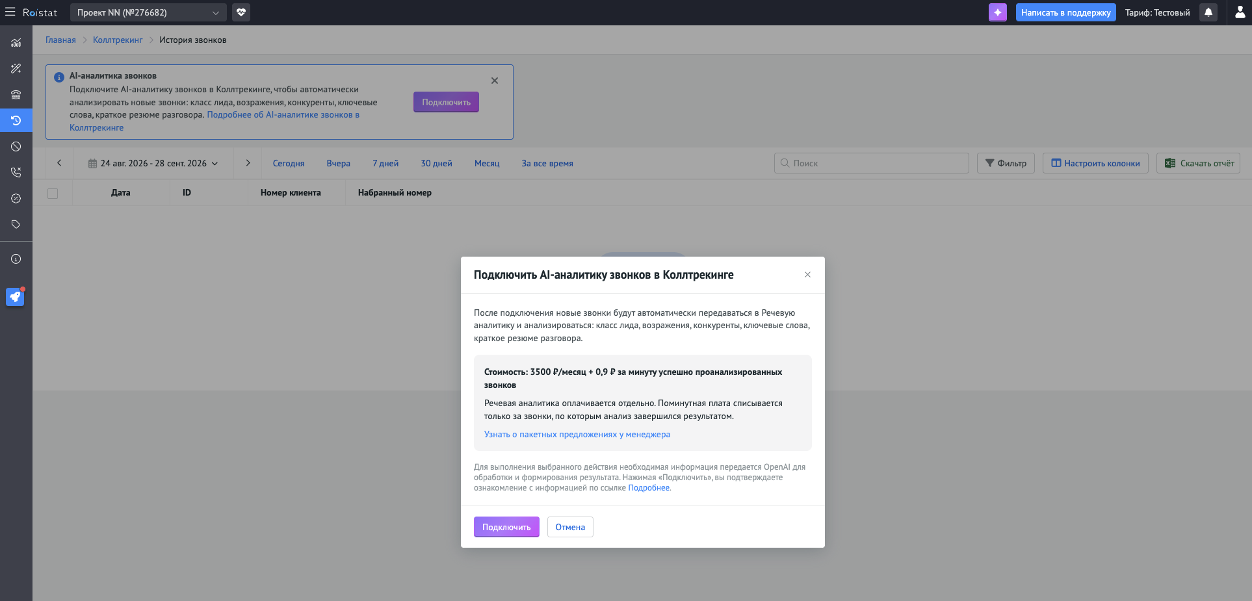Click Написать в поддержку button

(x=1066, y=12)
